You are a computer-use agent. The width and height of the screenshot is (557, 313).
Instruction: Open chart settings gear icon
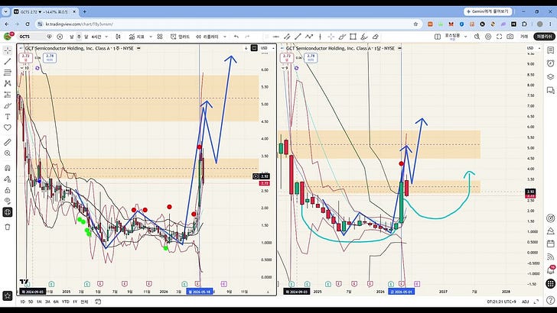click(488, 37)
